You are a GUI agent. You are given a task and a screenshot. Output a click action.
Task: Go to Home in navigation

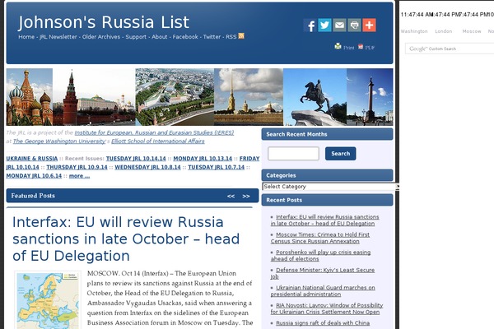pos(26,37)
